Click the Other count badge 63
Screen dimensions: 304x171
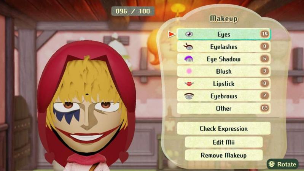265,108
